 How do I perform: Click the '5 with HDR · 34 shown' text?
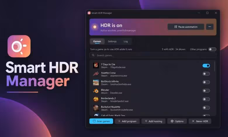point(174,49)
